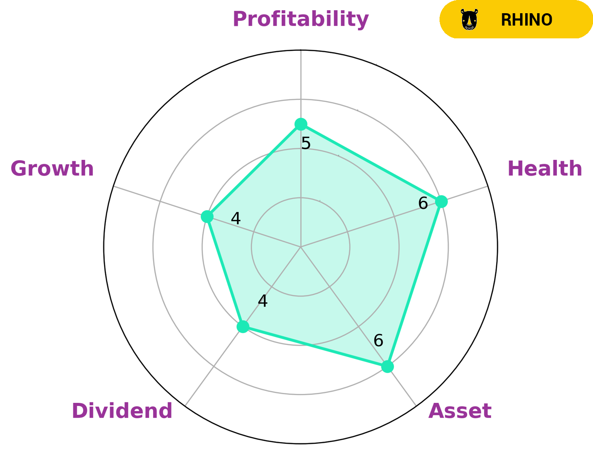Click the Profitability score value 5

(306, 144)
